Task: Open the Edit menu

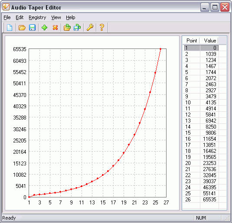Action: pyautogui.click(x=20, y=17)
